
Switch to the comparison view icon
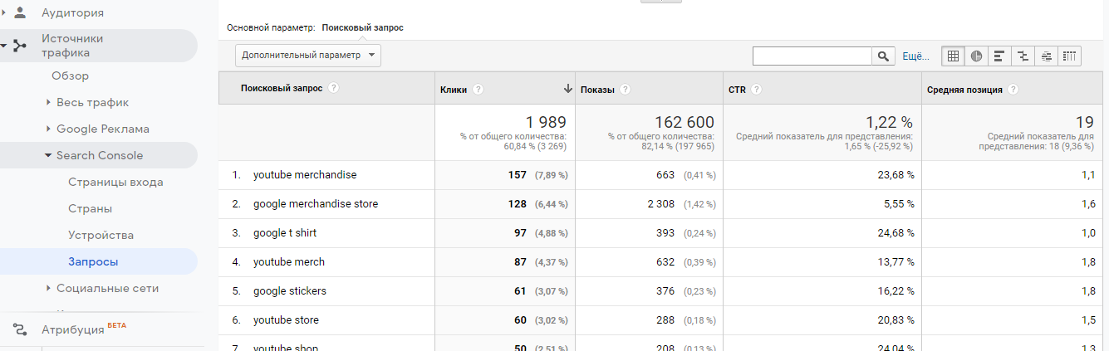1023,56
